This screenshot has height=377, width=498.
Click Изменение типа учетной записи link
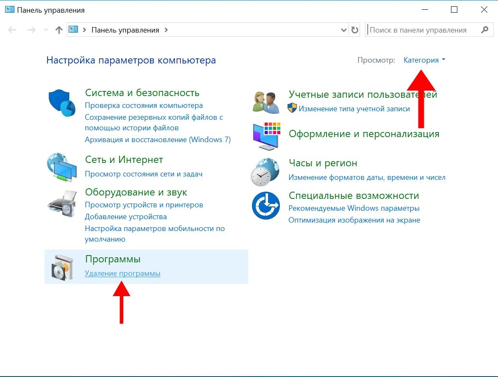tap(354, 109)
